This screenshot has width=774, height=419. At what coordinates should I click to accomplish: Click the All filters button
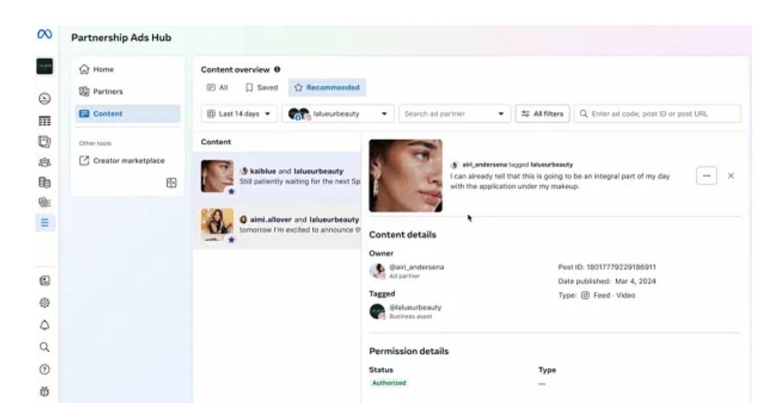(542, 114)
